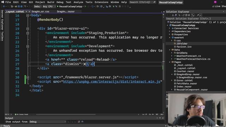Click the Visual Studio logo icon

point(2,2)
